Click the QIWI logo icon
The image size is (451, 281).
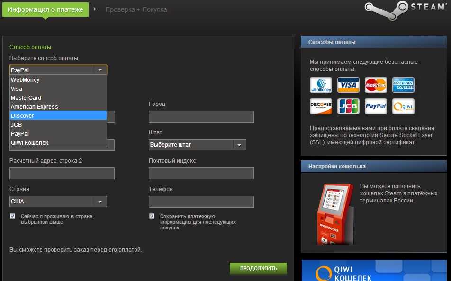pos(403,106)
